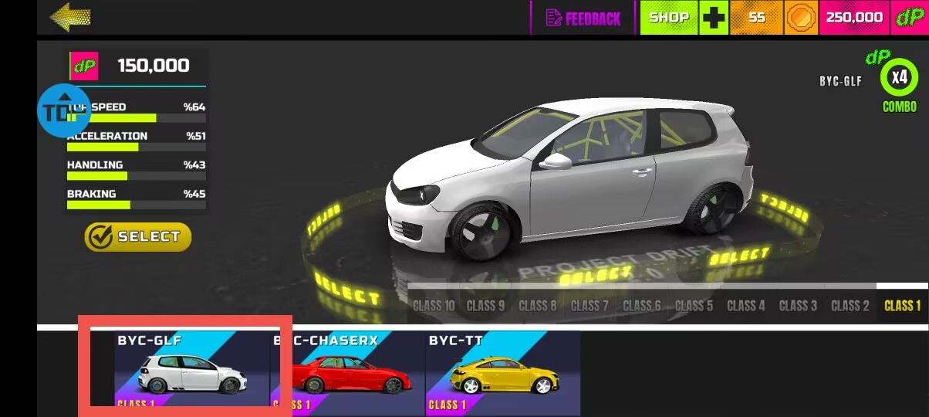The image size is (929, 417).
Task: Open the Shop
Action: click(x=669, y=17)
